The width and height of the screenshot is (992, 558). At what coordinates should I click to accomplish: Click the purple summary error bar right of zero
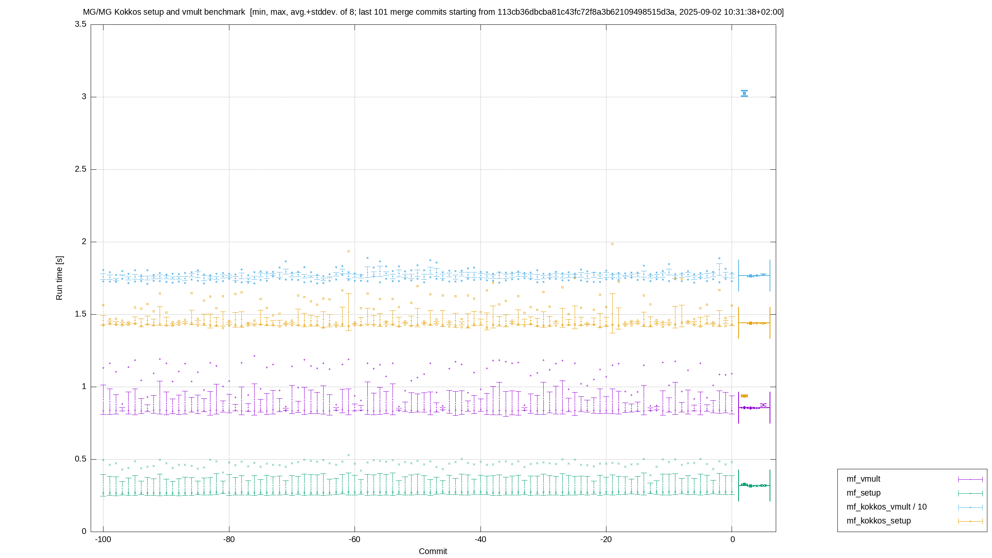point(754,408)
